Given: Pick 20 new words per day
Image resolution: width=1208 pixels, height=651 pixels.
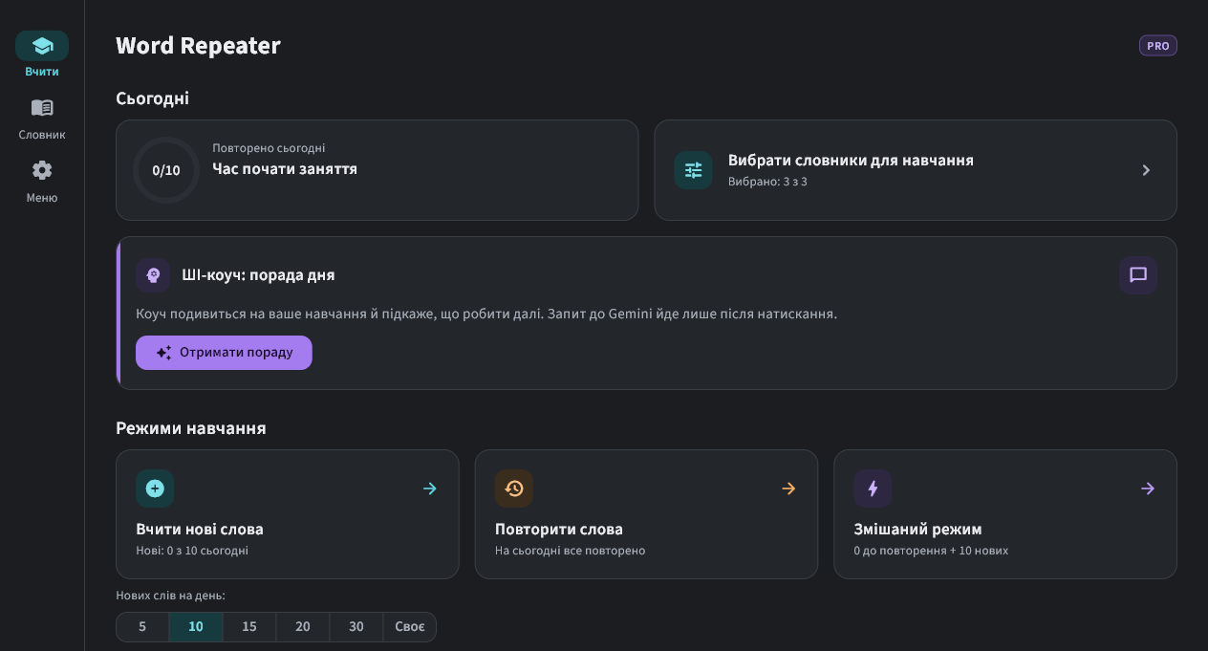Looking at the screenshot, I should point(303,627).
